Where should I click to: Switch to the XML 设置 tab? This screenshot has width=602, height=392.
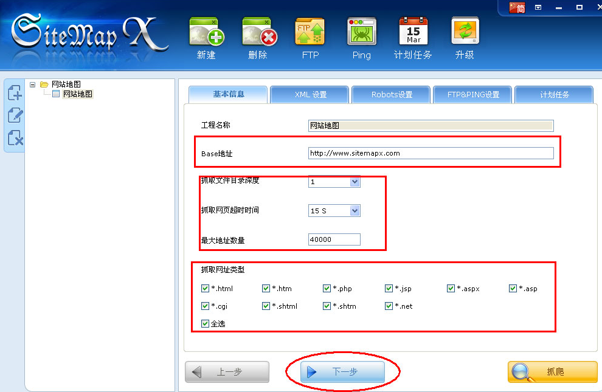310,94
